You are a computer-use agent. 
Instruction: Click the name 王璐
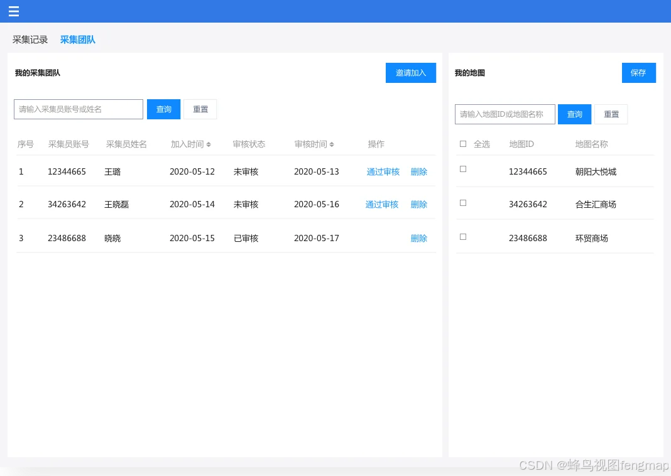point(112,171)
